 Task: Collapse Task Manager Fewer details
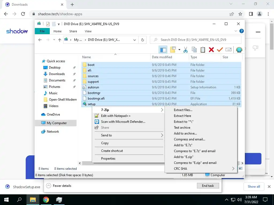59,186
